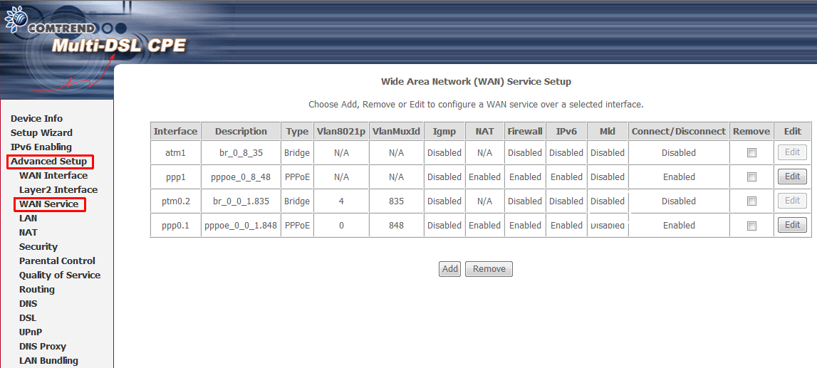Viewport: 817px width, 368px height.
Task: Go to DNS Proxy settings
Action: (x=43, y=347)
